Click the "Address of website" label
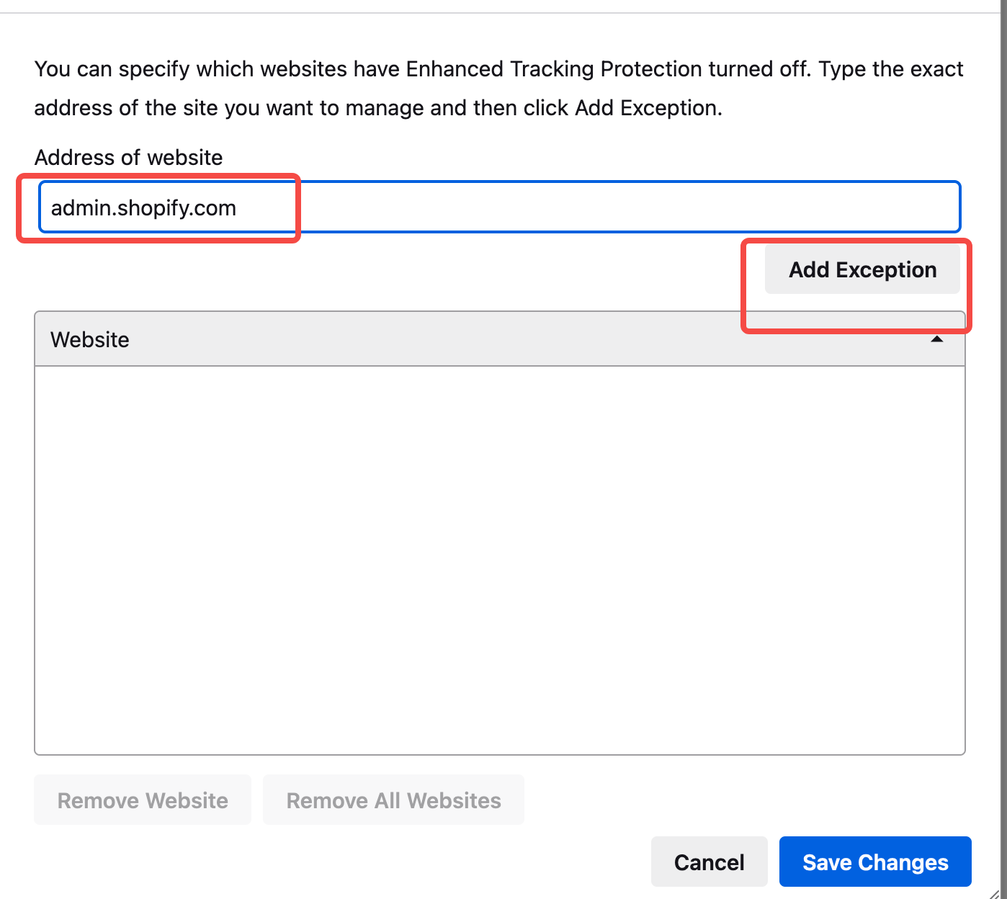Screen dimensions: 1007x899 click(129, 157)
